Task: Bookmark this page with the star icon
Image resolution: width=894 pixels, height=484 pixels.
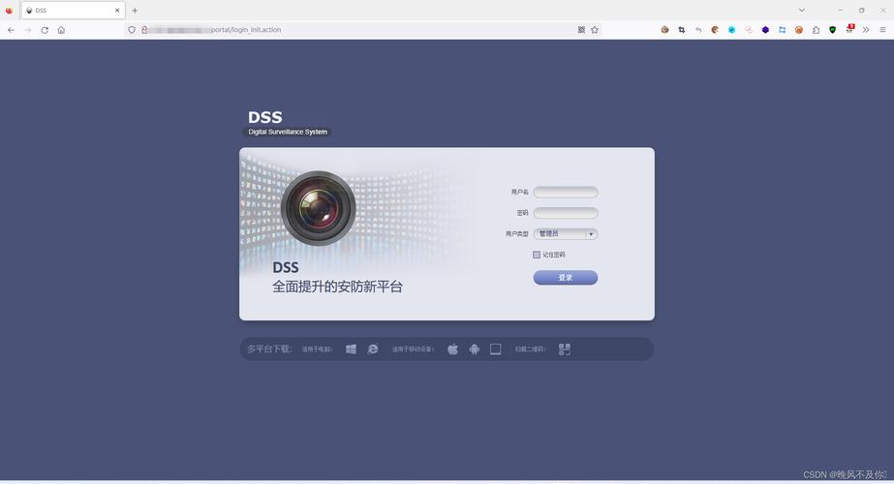Action: [x=595, y=30]
